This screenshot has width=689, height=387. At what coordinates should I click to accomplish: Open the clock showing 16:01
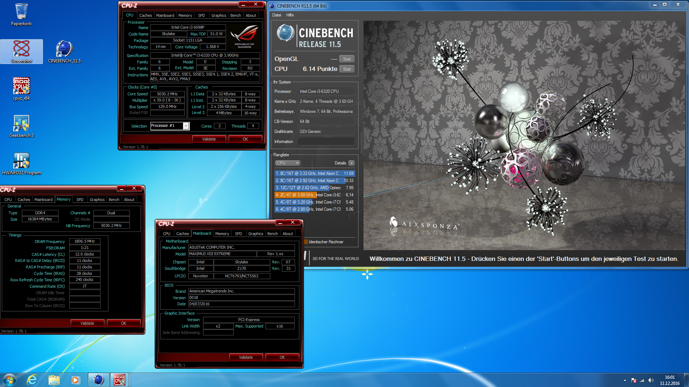[x=670, y=380]
